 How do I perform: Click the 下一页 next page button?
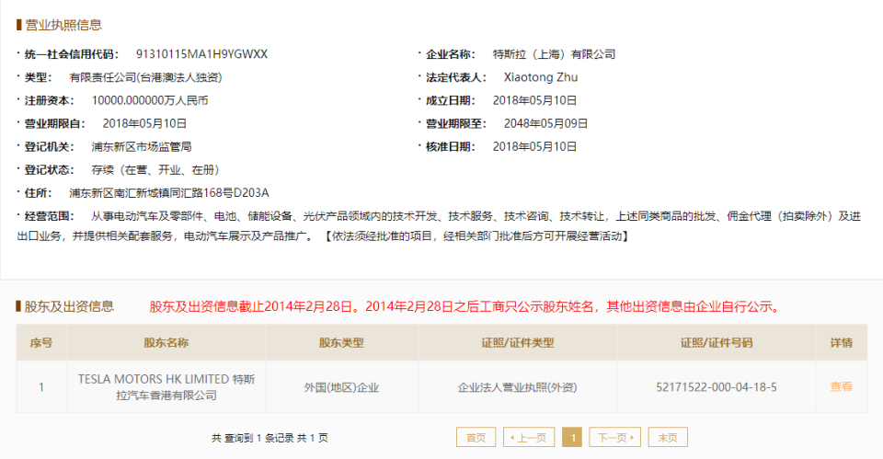615,438
